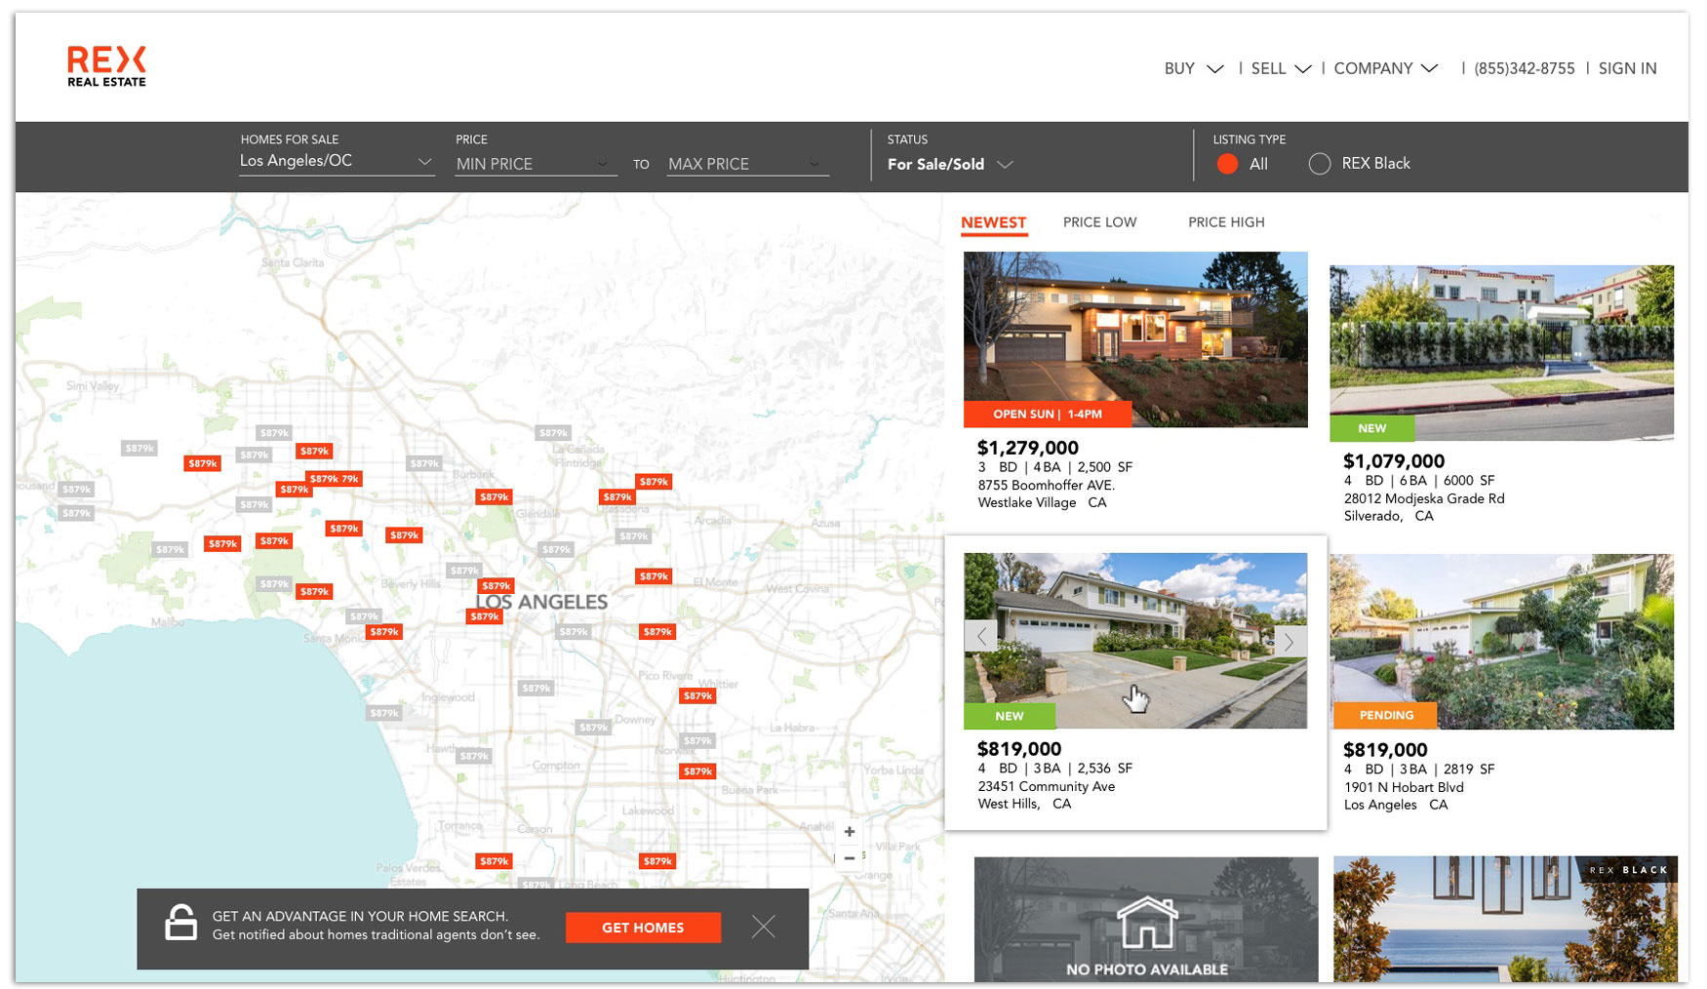Click the house icon on No Photo Available card

pyautogui.click(x=1146, y=922)
